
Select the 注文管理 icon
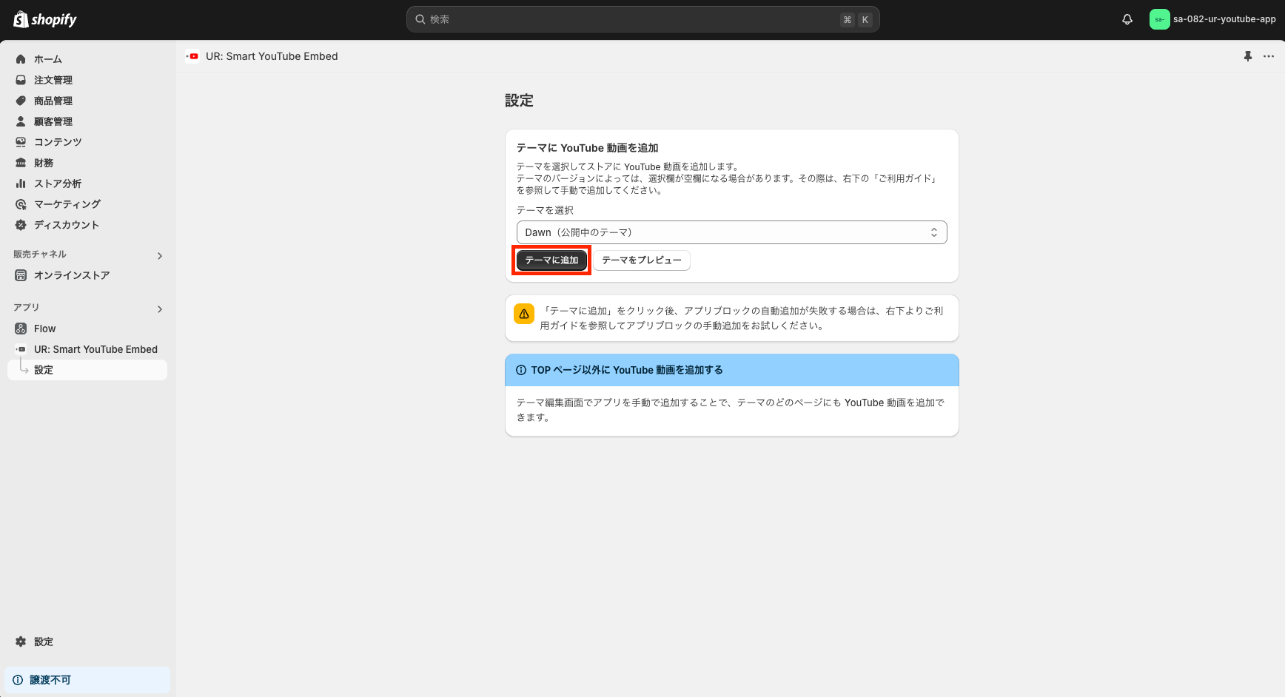[x=20, y=80]
